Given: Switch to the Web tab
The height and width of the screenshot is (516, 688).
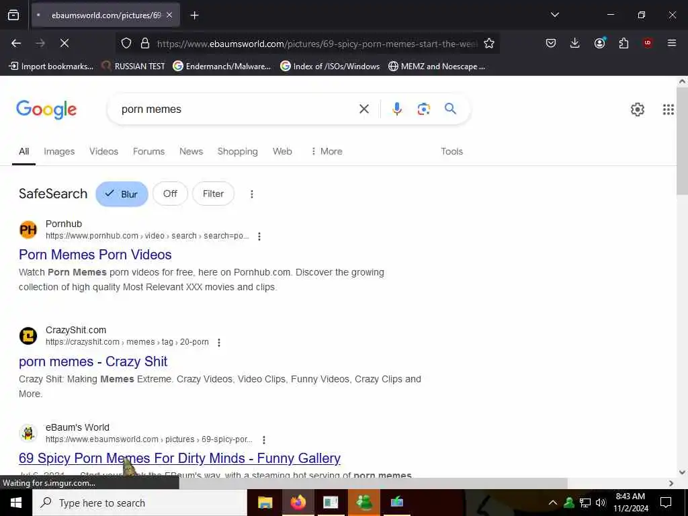Looking at the screenshot, I should [x=282, y=151].
